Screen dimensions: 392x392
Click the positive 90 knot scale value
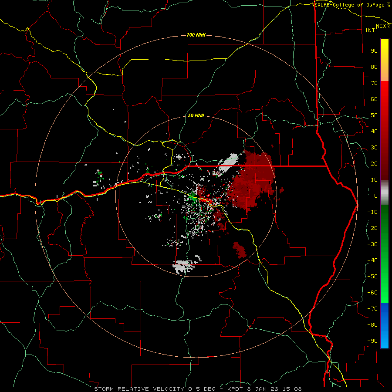click(374, 51)
